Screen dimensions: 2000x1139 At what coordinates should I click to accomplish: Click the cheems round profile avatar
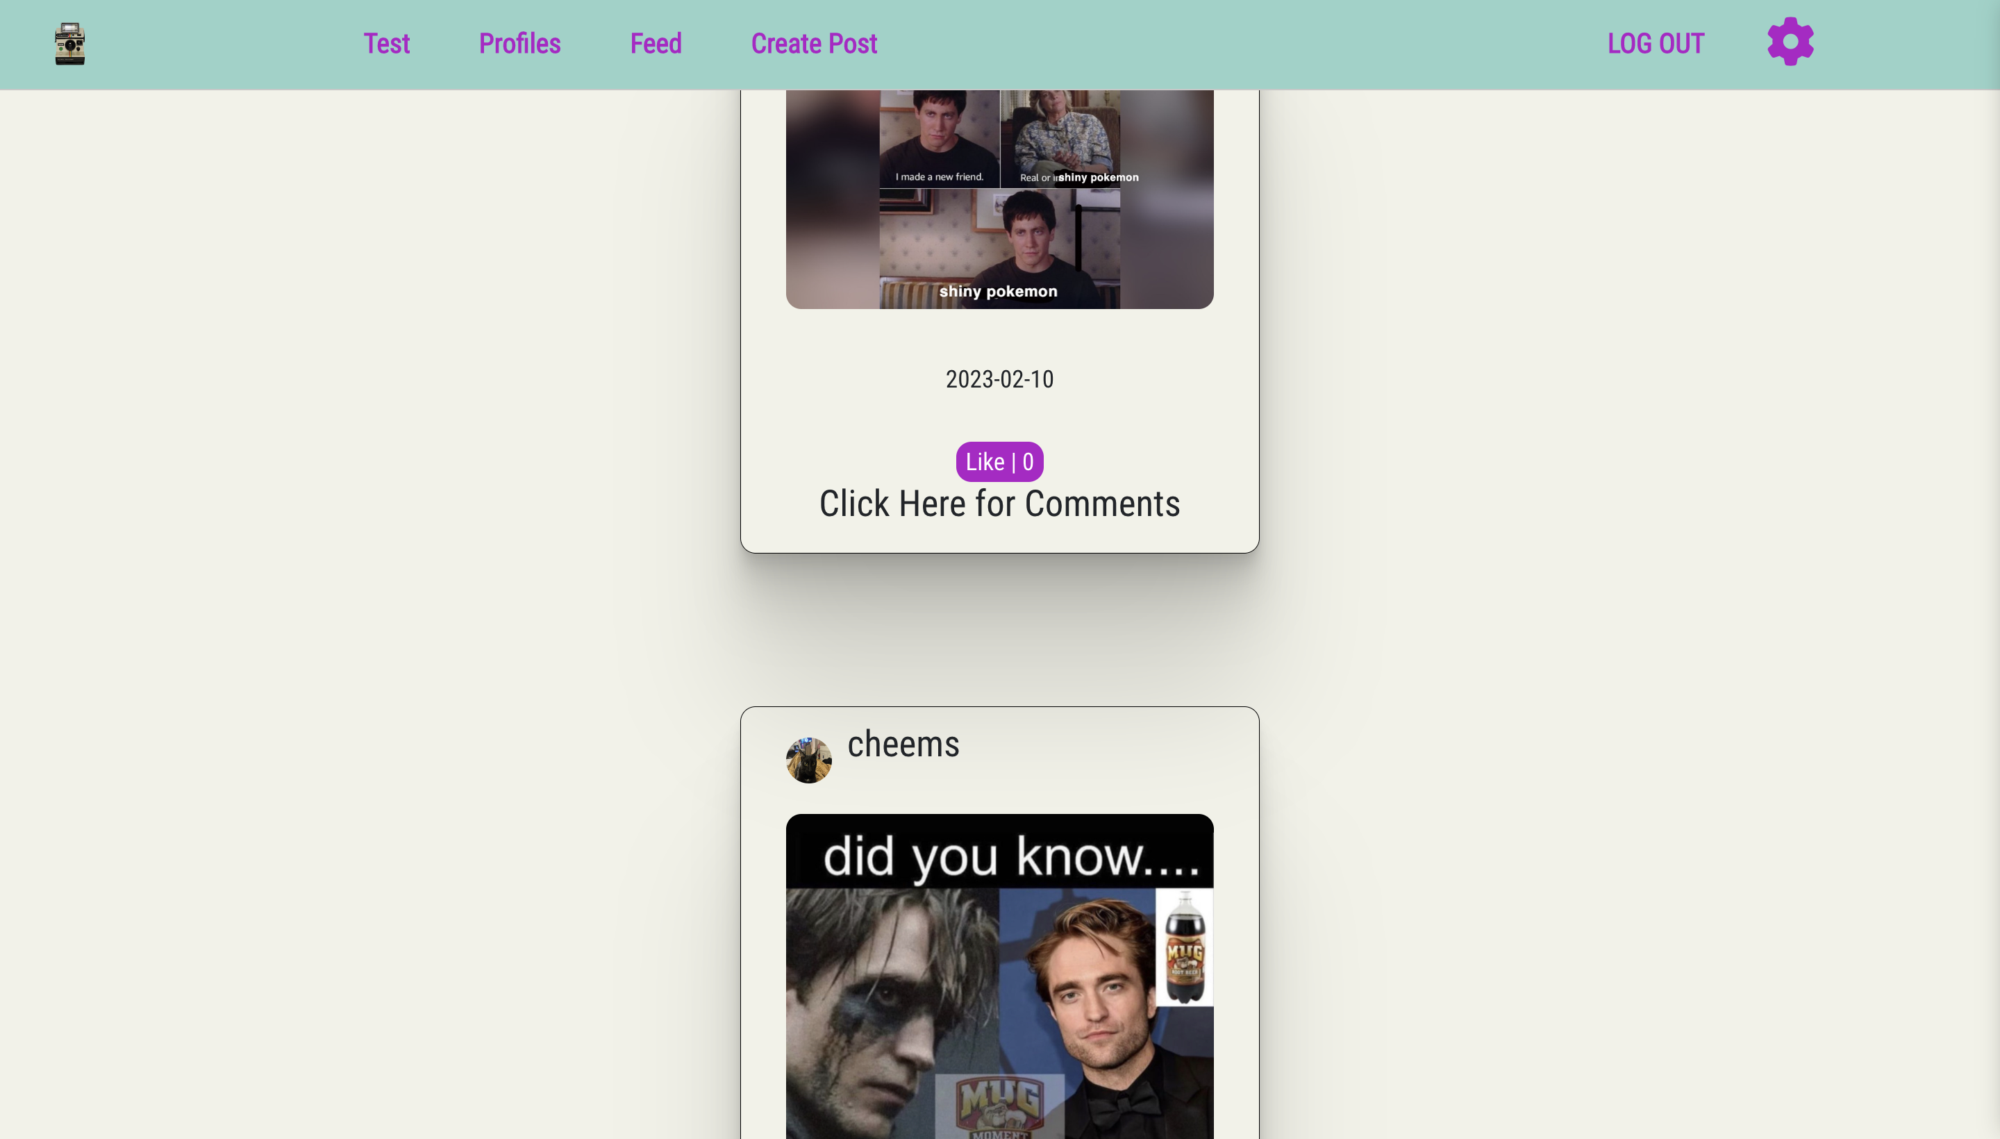808,760
